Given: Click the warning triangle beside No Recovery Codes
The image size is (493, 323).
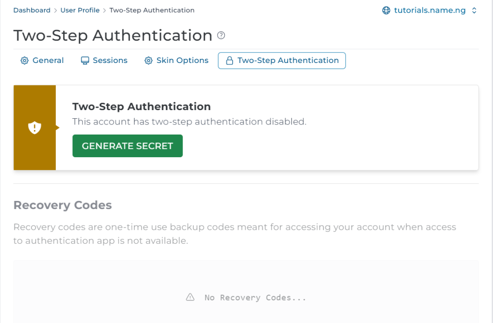Looking at the screenshot, I should (x=190, y=297).
